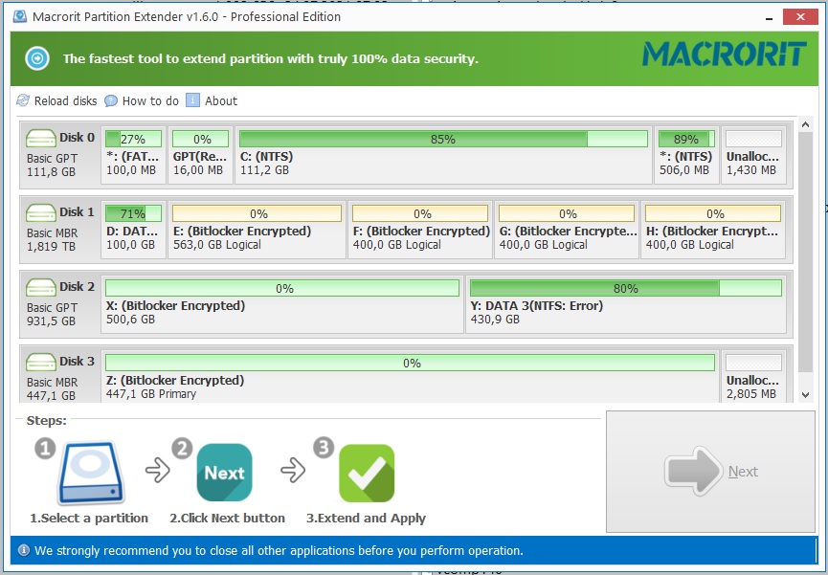Click the Disk 3 drive icon
Viewport: 828px width, 575px height.
pyautogui.click(x=41, y=362)
